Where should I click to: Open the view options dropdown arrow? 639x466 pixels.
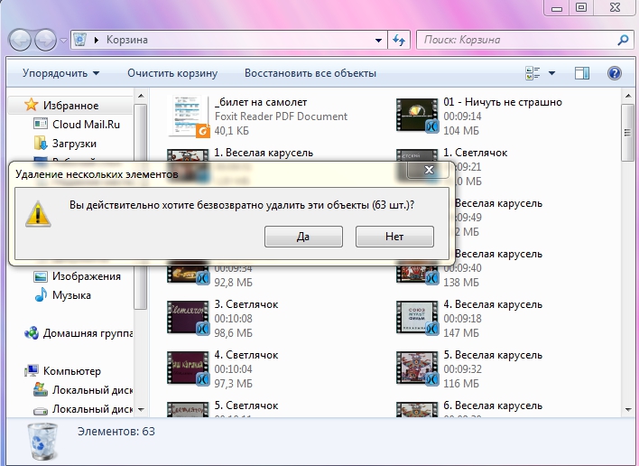click(551, 73)
